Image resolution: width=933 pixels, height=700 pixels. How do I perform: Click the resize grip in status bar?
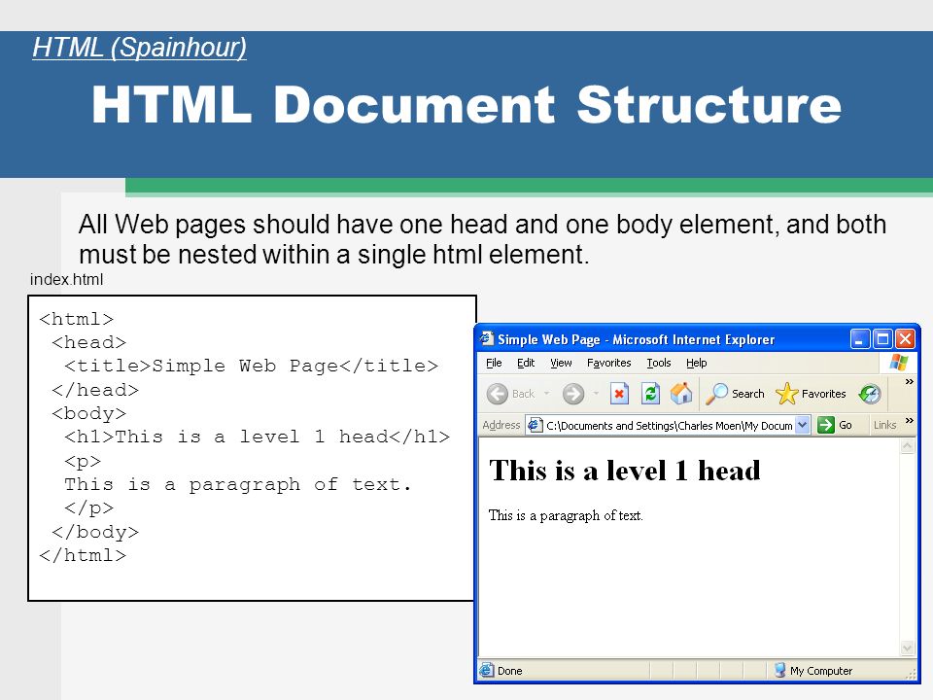click(911, 674)
